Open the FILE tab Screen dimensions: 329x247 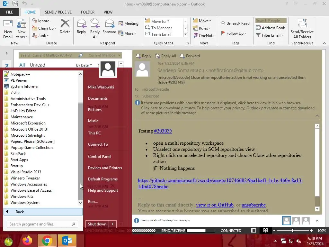(x=9, y=12)
